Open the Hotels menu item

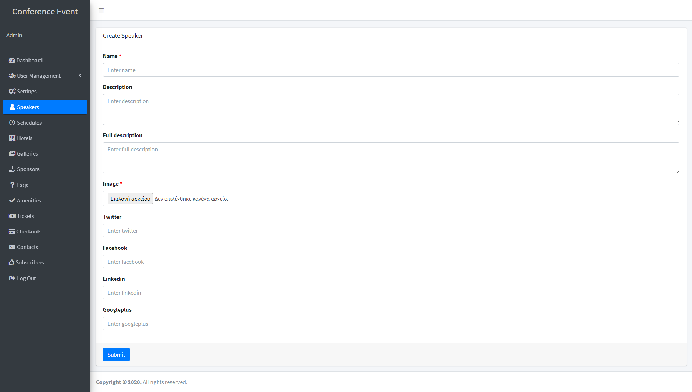(45, 138)
